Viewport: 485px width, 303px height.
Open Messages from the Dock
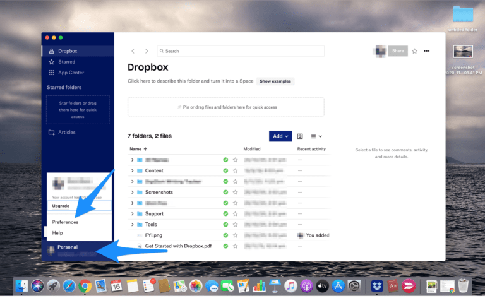(x=212, y=286)
